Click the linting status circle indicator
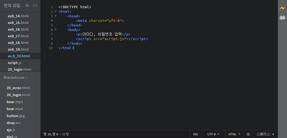This screenshot has width=287, height=138. (248, 134)
